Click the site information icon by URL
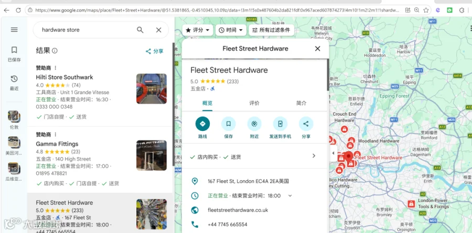 click(x=30, y=10)
